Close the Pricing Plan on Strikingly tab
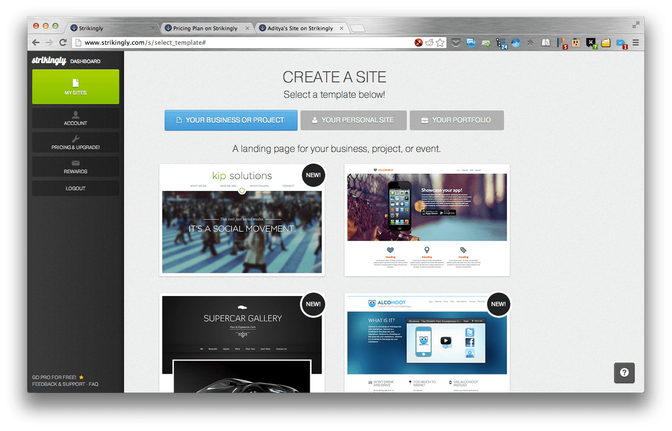The width and height of the screenshot is (672, 431). [247, 28]
